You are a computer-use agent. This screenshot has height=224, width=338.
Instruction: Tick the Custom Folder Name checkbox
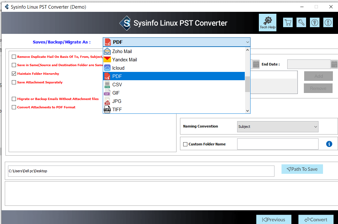pyautogui.click(x=185, y=144)
